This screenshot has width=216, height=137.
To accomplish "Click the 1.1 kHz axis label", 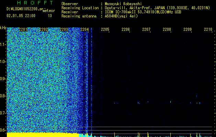I will tap(3, 45).
